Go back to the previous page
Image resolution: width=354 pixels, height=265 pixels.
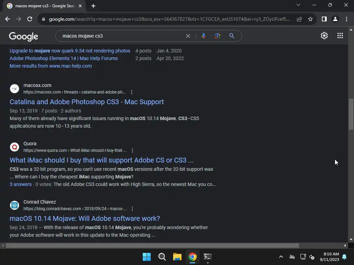(x=8, y=19)
